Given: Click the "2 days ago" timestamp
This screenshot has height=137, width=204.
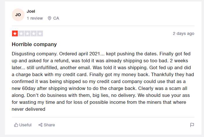Looking at the screenshot, I should [183, 33].
